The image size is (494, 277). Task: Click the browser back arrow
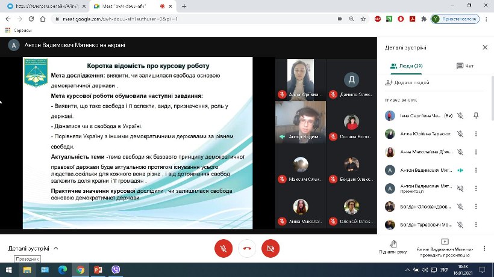click(8, 19)
